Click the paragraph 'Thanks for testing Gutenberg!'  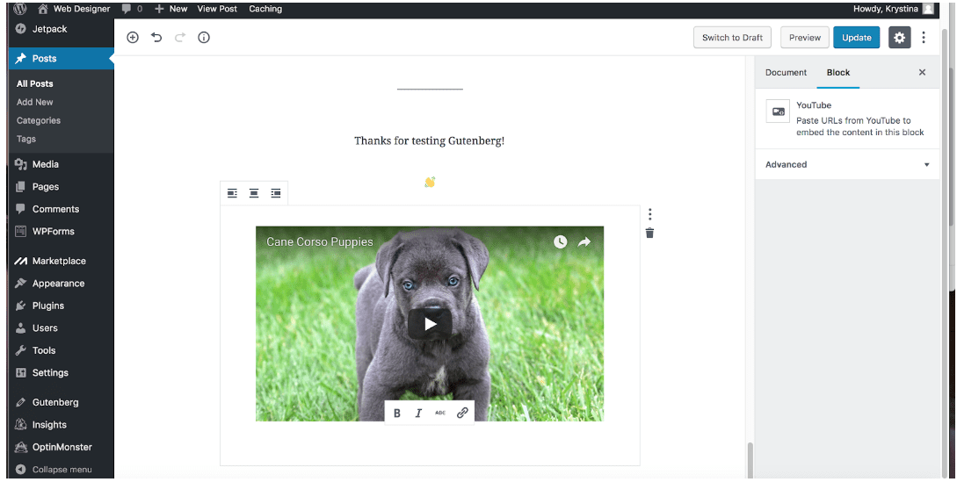(430, 141)
